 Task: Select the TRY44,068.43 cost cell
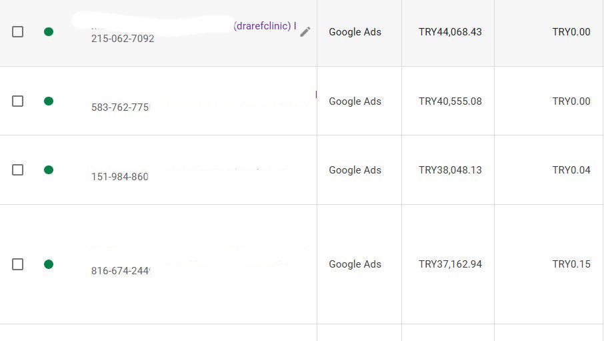448,33
